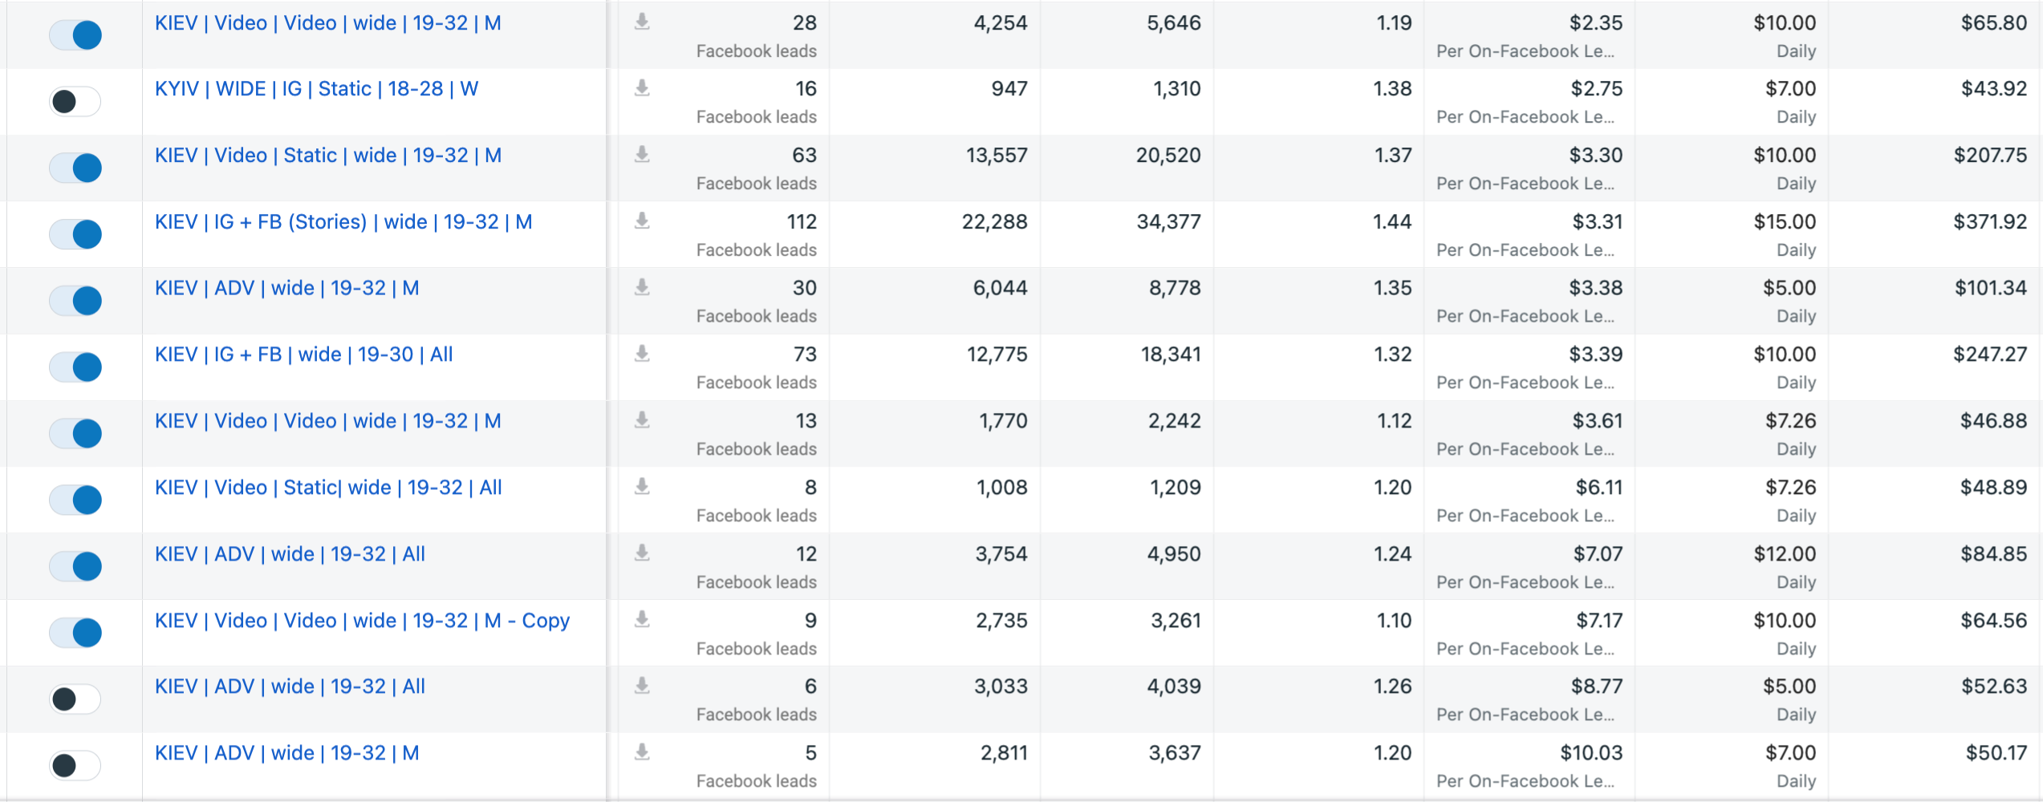2043x802 pixels.
Task: Click the $12.00 Daily budget cell
Action: [x=1732, y=566]
